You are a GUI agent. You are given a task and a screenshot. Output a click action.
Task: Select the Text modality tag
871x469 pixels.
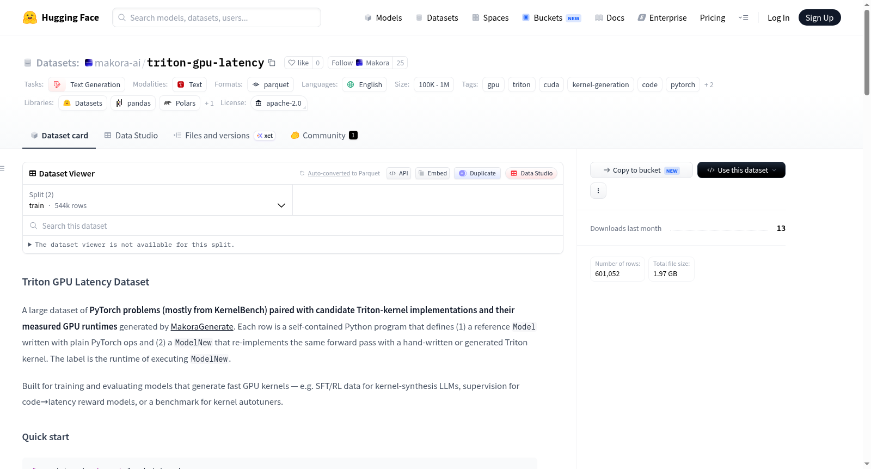[189, 84]
